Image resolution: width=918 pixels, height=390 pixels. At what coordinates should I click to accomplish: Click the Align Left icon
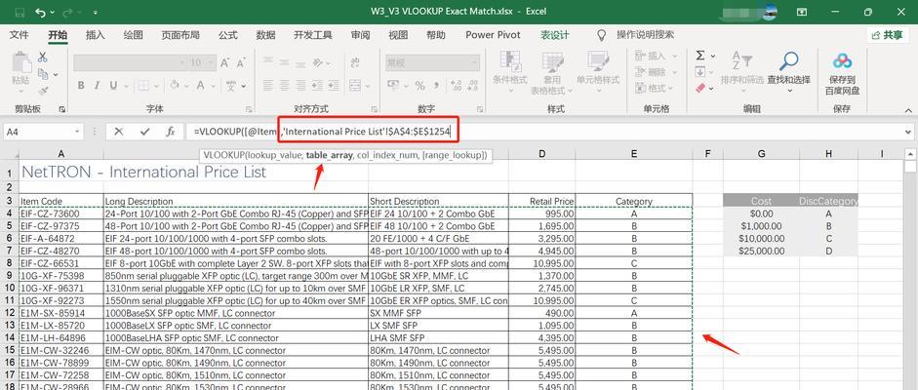click(268, 86)
